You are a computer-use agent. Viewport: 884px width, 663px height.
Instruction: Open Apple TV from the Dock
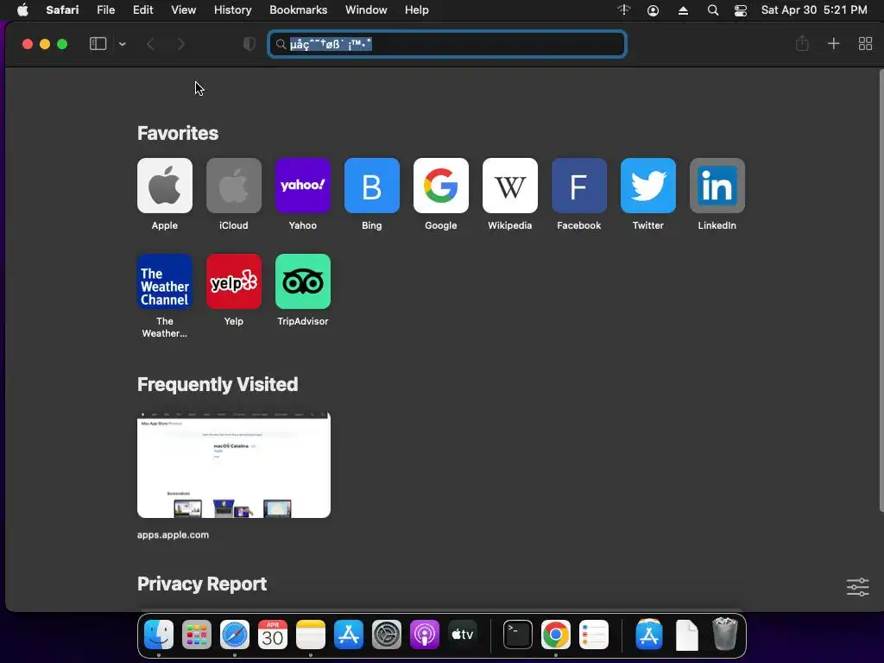pos(463,635)
